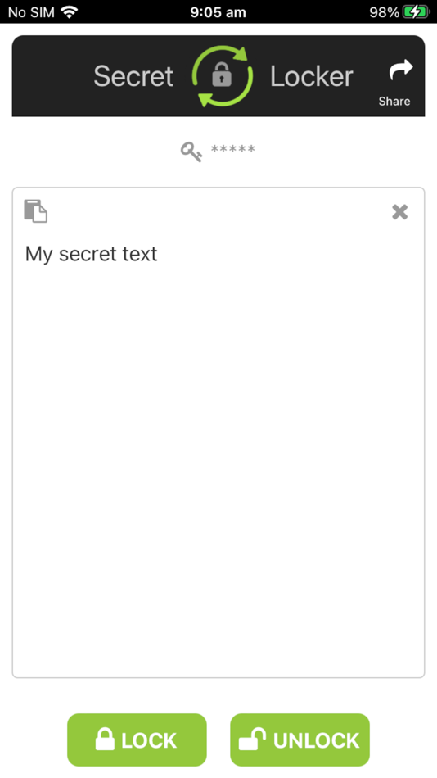The width and height of the screenshot is (437, 778).
Task: Tap the 9:05 am clock
Action: point(218,12)
